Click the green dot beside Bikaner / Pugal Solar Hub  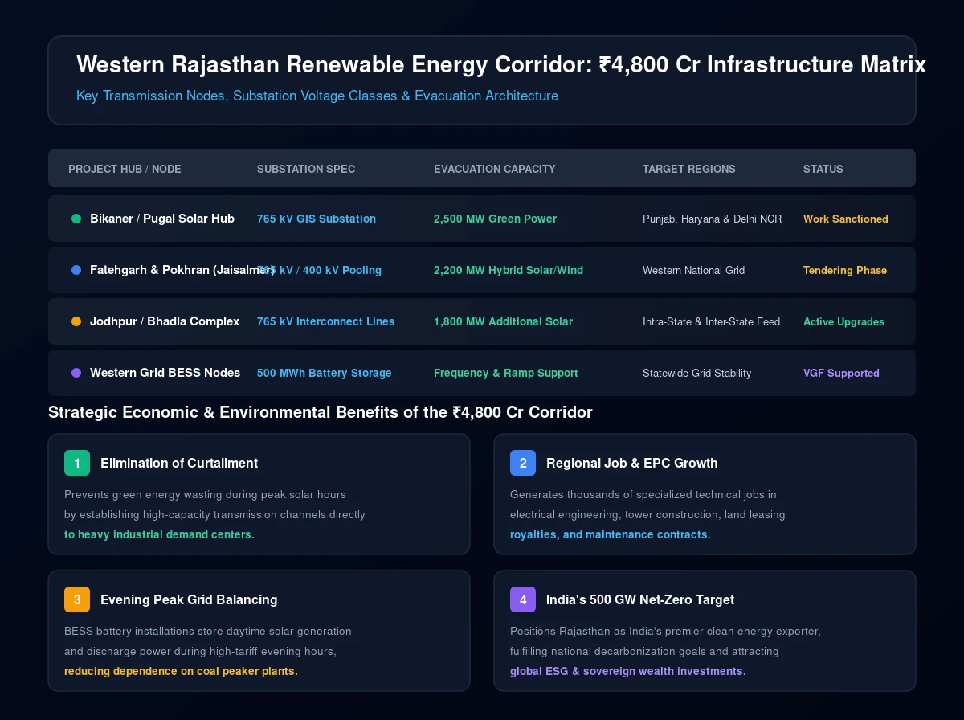pyautogui.click(x=76, y=219)
